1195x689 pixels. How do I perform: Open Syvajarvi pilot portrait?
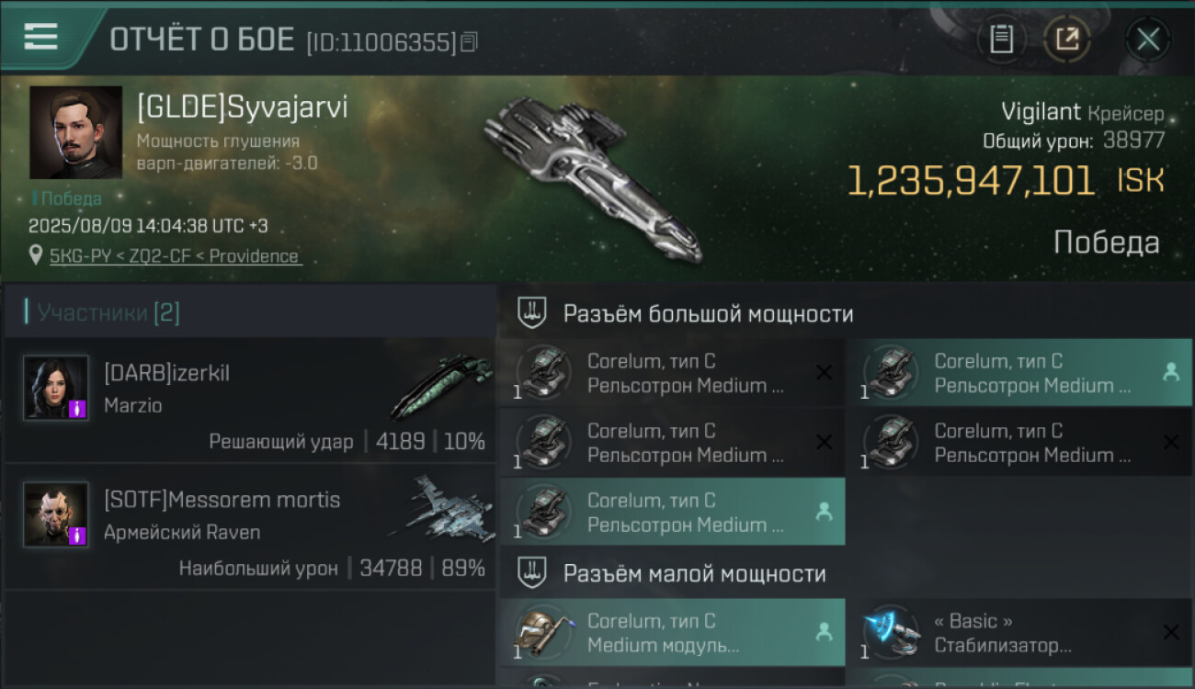75,132
